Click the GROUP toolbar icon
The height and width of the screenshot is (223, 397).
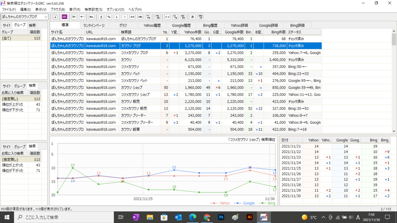pos(200,17)
